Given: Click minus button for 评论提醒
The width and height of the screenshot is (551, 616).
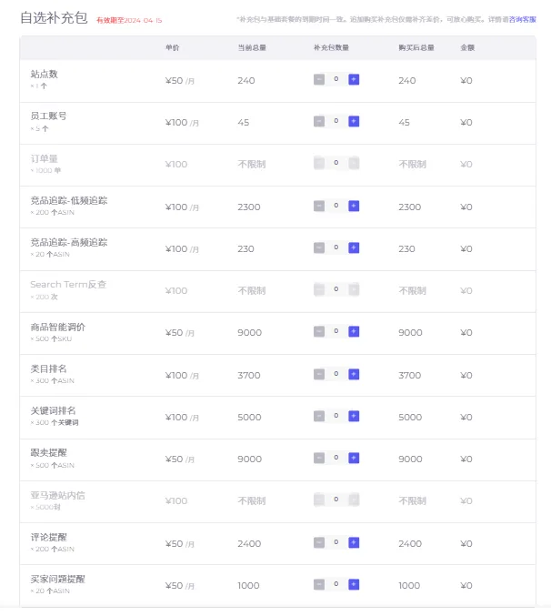Looking at the screenshot, I should (x=319, y=542).
